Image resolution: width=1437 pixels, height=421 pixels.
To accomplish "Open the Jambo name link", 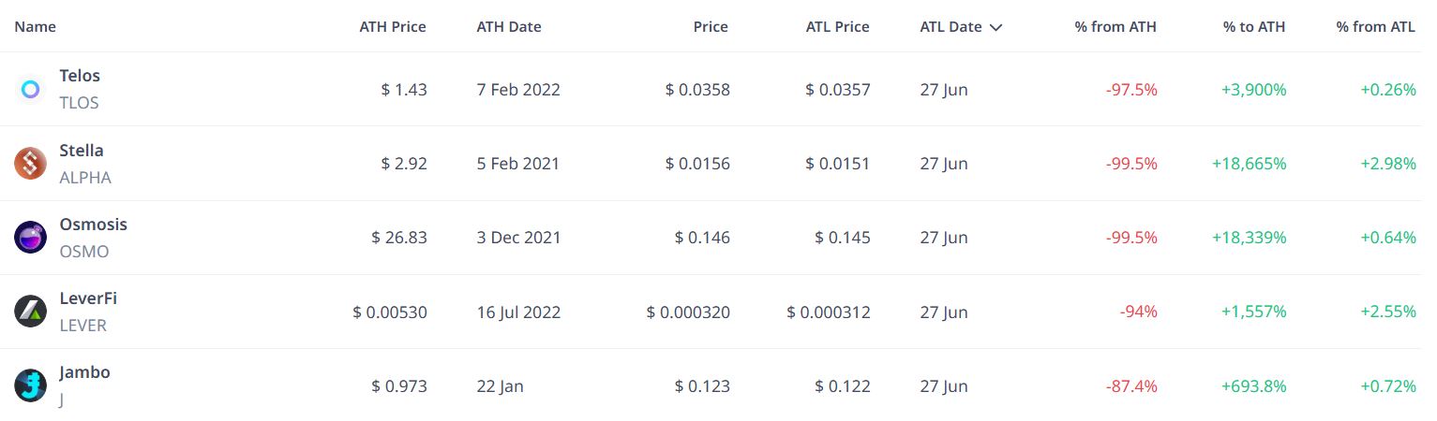I will pos(84,372).
